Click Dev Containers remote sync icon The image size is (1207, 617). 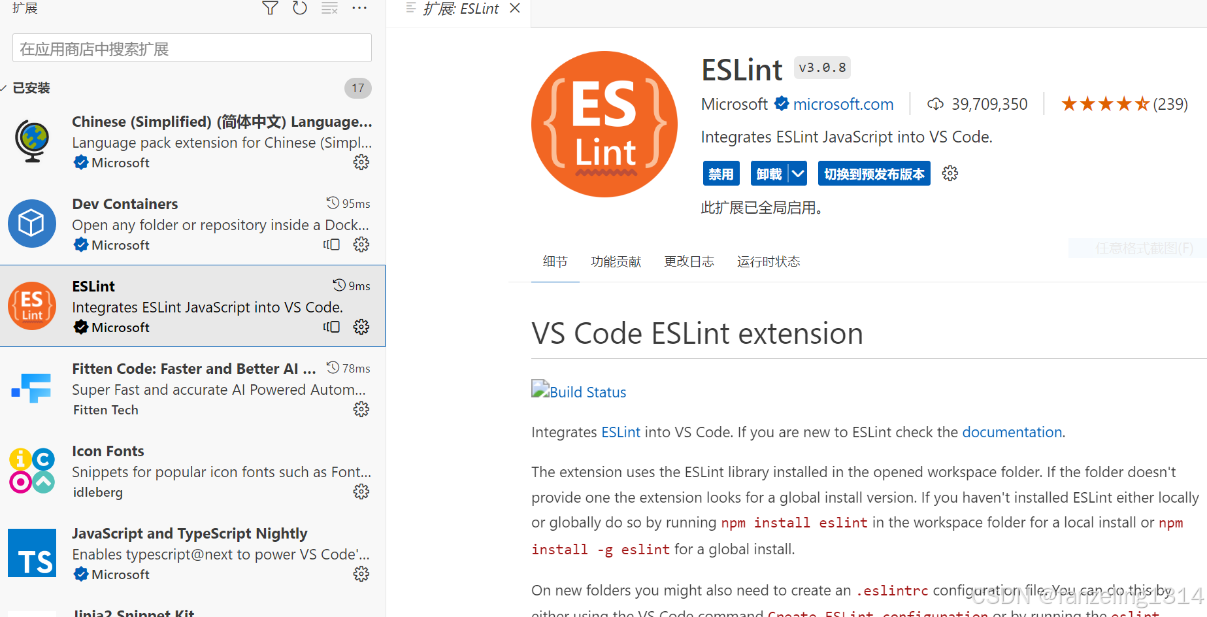click(332, 244)
